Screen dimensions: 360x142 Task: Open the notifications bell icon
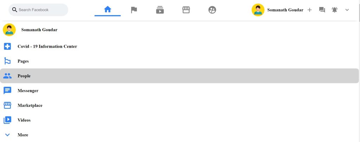tap(335, 10)
